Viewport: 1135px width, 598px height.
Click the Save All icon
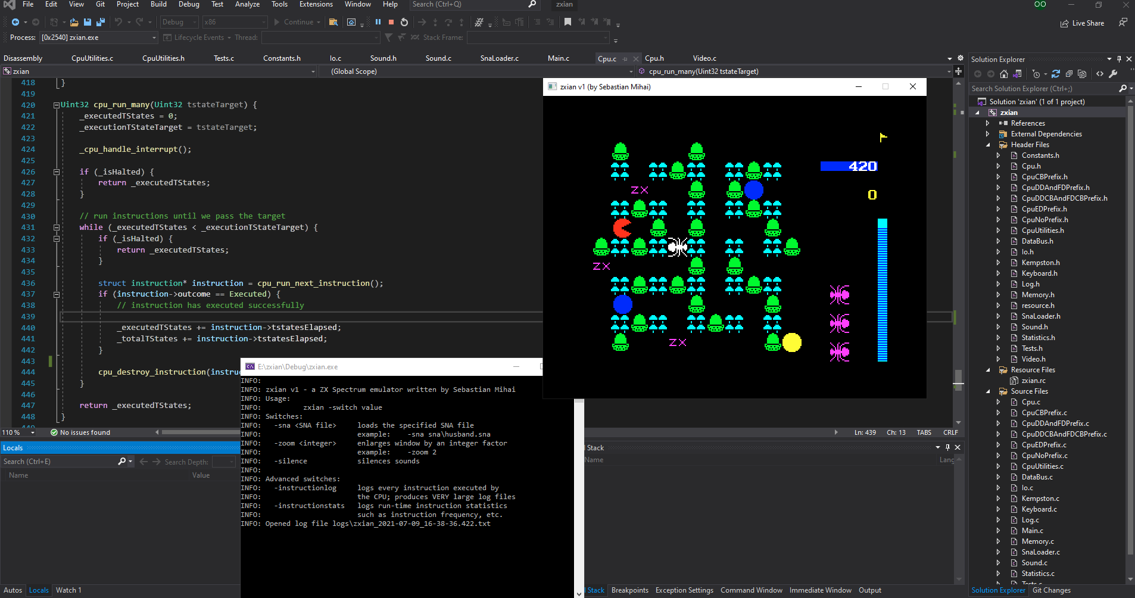101,22
